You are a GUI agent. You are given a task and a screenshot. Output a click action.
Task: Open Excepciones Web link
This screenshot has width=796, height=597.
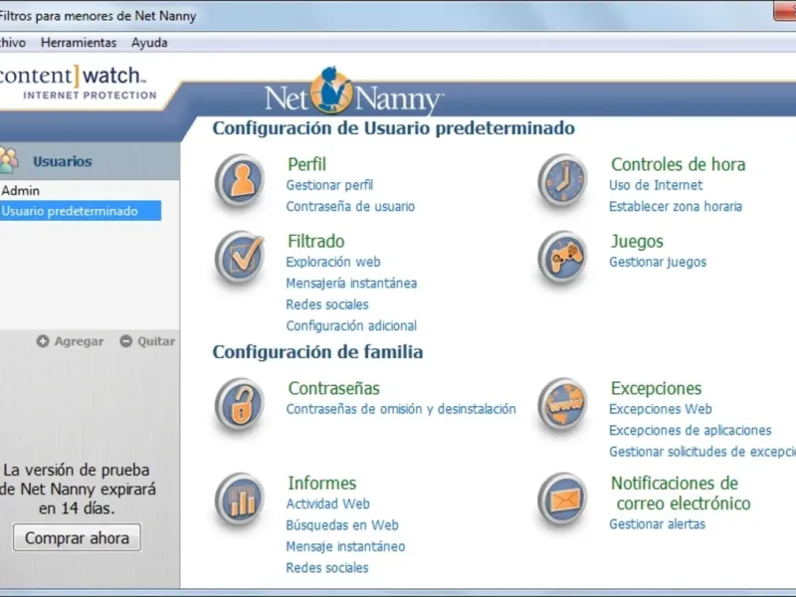661,409
